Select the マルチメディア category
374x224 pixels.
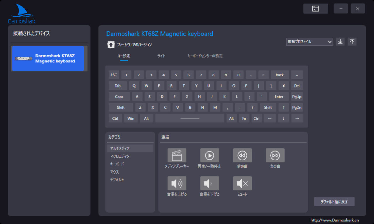pos(130,148)
